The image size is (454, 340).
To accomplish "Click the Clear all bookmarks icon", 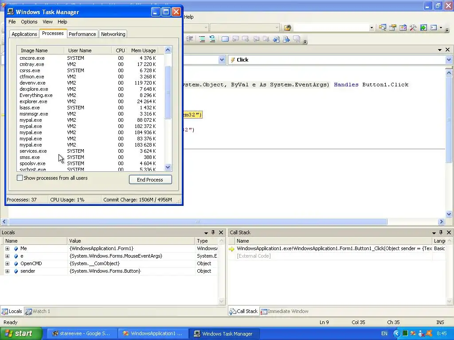I will (x=297, y=39).
